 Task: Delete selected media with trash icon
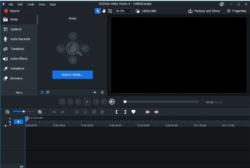(x=102, y=92)
